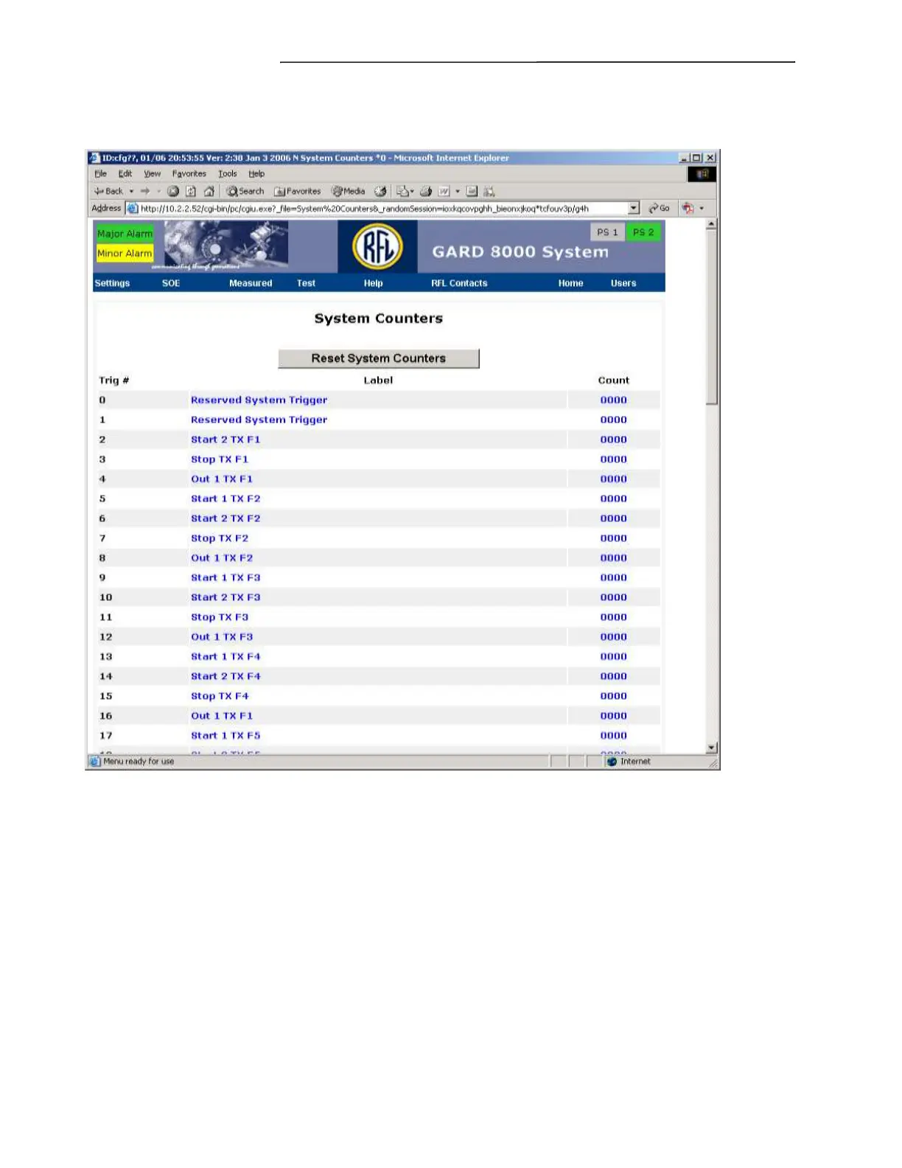
Task: Open the Users navigation item
Action: tap(623, 283)
